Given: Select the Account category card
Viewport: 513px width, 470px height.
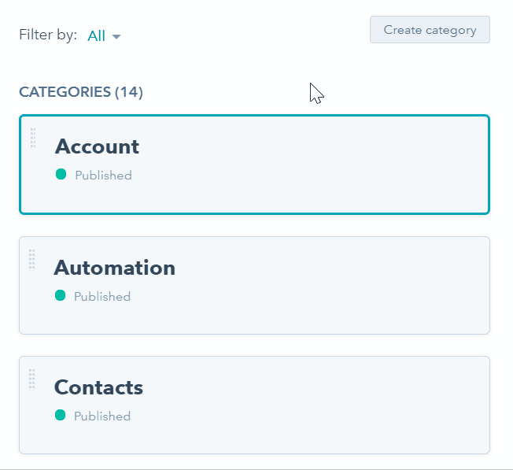Looking at the screenshot, I should tap(254, 165).
